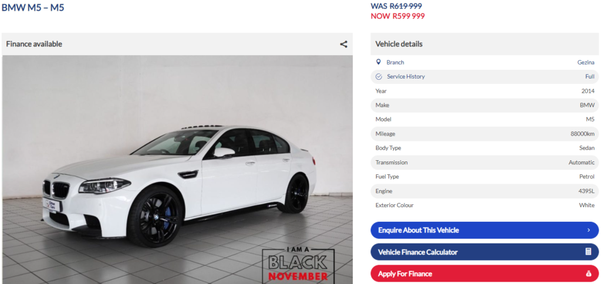Open the Vehicle Finance Calculator
Screen dimensions: 601x284
[x=484, y=252]
